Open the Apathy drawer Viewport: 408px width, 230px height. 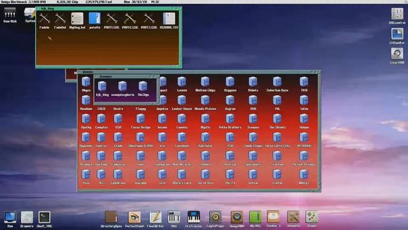tap(86, 119)
